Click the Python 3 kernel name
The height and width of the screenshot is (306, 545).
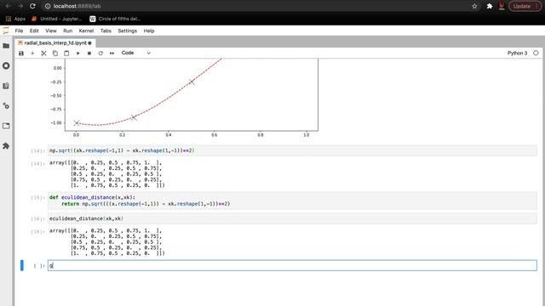tap(517, 53)
